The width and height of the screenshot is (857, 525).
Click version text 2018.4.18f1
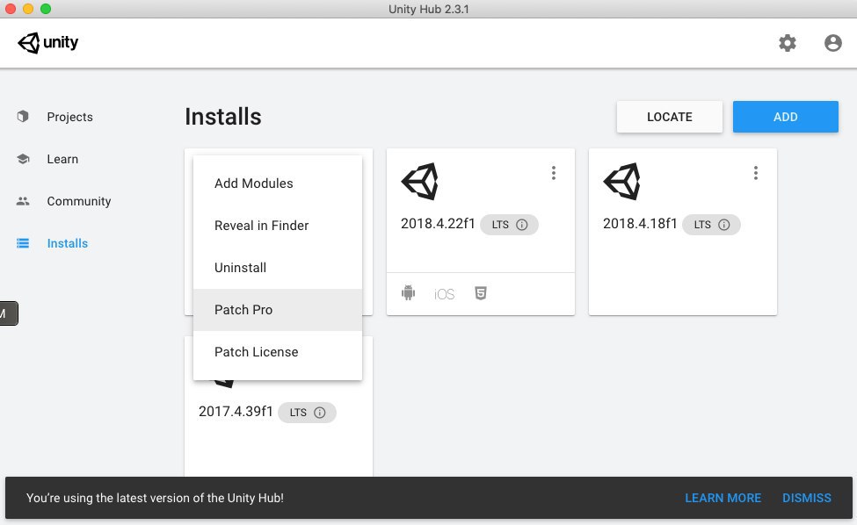pyautogui.click(x=640, y=224)
